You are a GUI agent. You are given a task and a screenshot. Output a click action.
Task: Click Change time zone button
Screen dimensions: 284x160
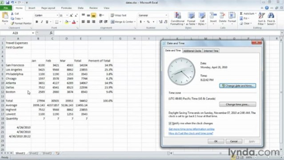pos(238,104)
